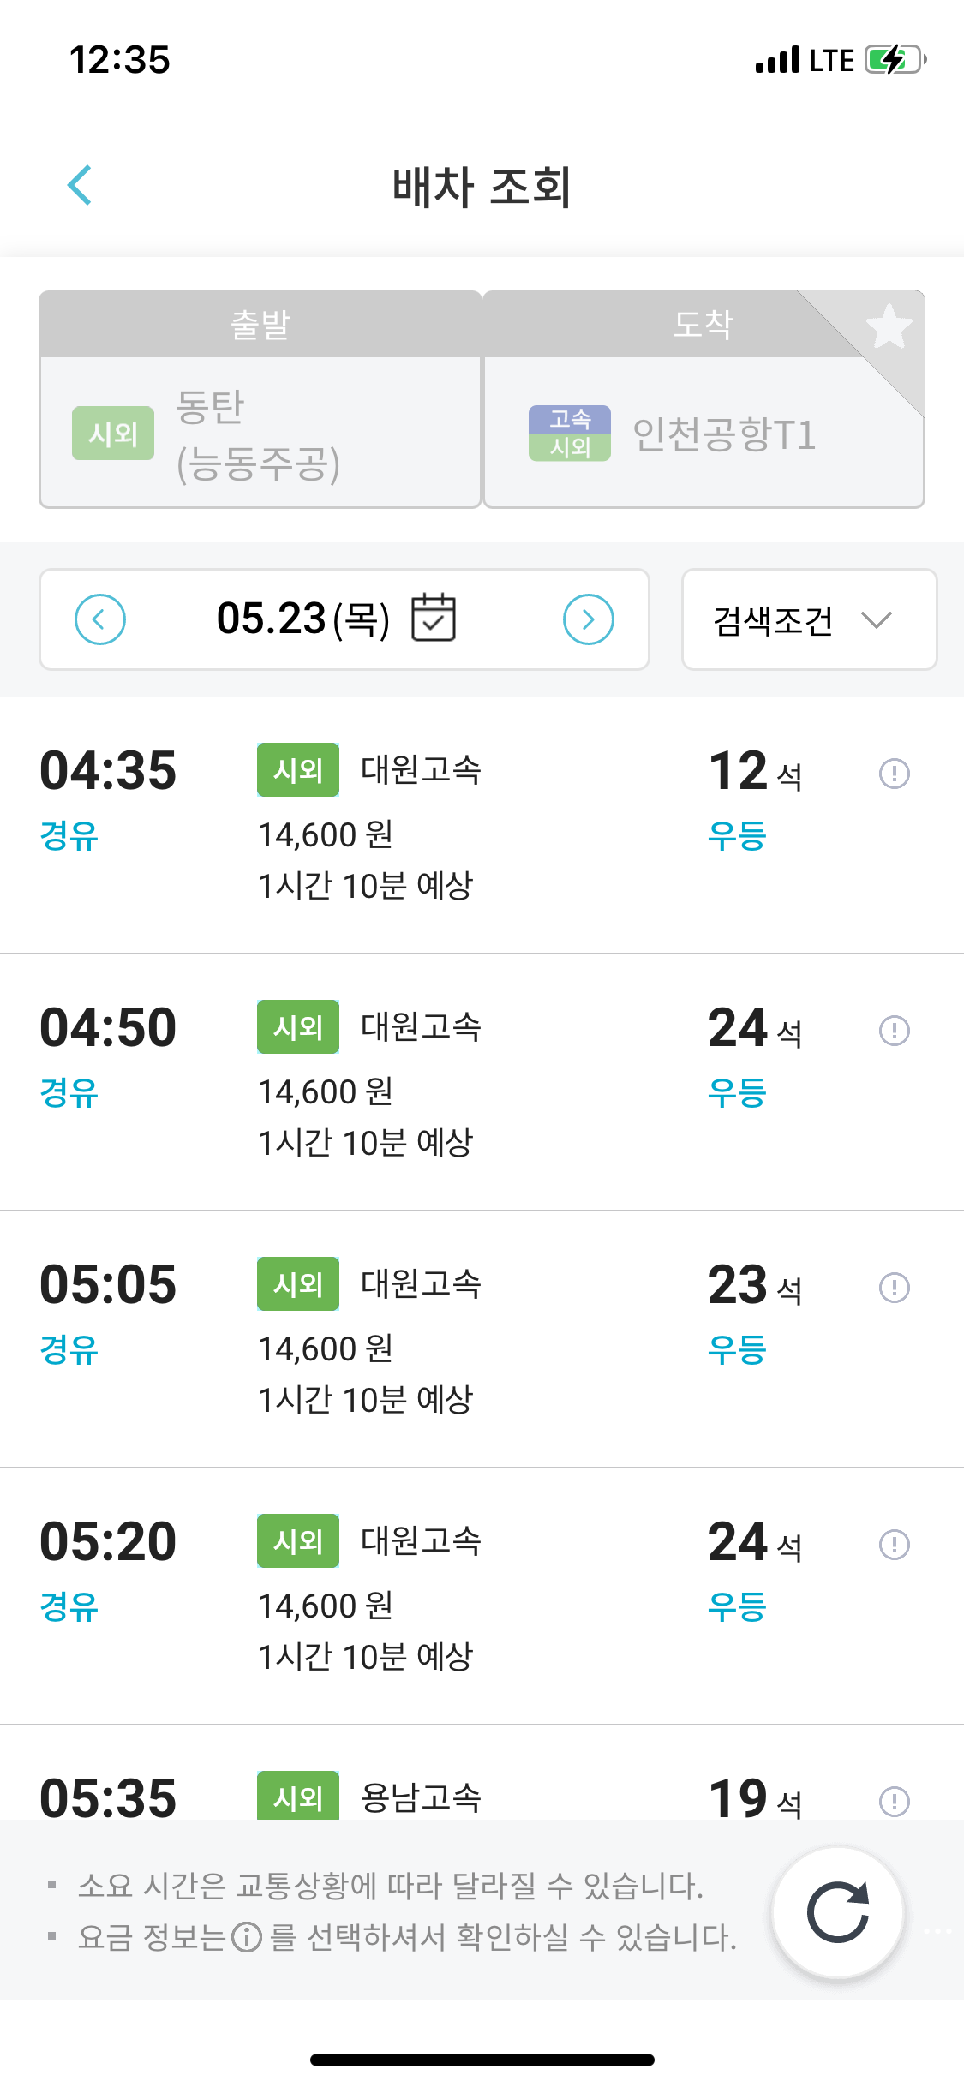Open fare info for 05:05 bus
The height and width of the screenshot is (2087, 964).
(x=894, y=1287)
